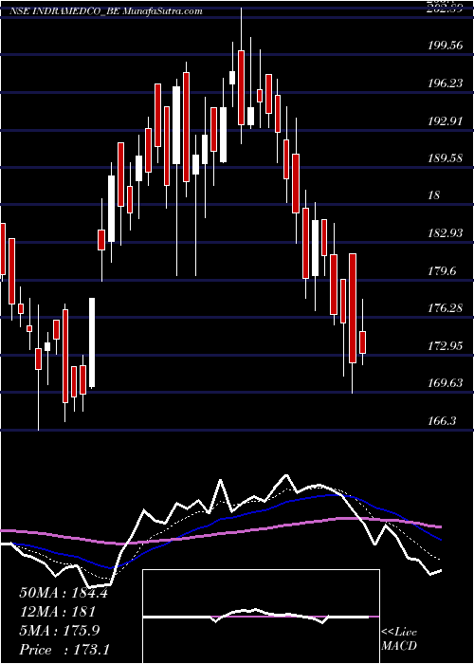This screenshot has height=664, width=474.
Task: Click the 12MA : 181 readout
Action: pyautogui.click(x=57, y=612)
